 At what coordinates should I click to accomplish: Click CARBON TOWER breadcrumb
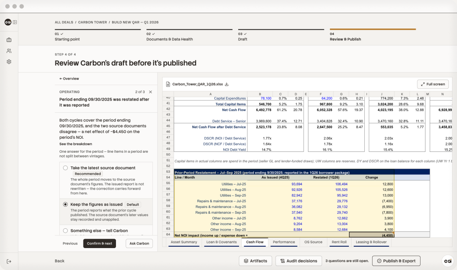point(92,22)
